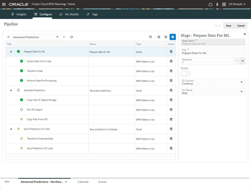The height and width of the screenshot is (188, 251).
Task: Open the Calendar bottom tab
Action: (x=83, y=182)
